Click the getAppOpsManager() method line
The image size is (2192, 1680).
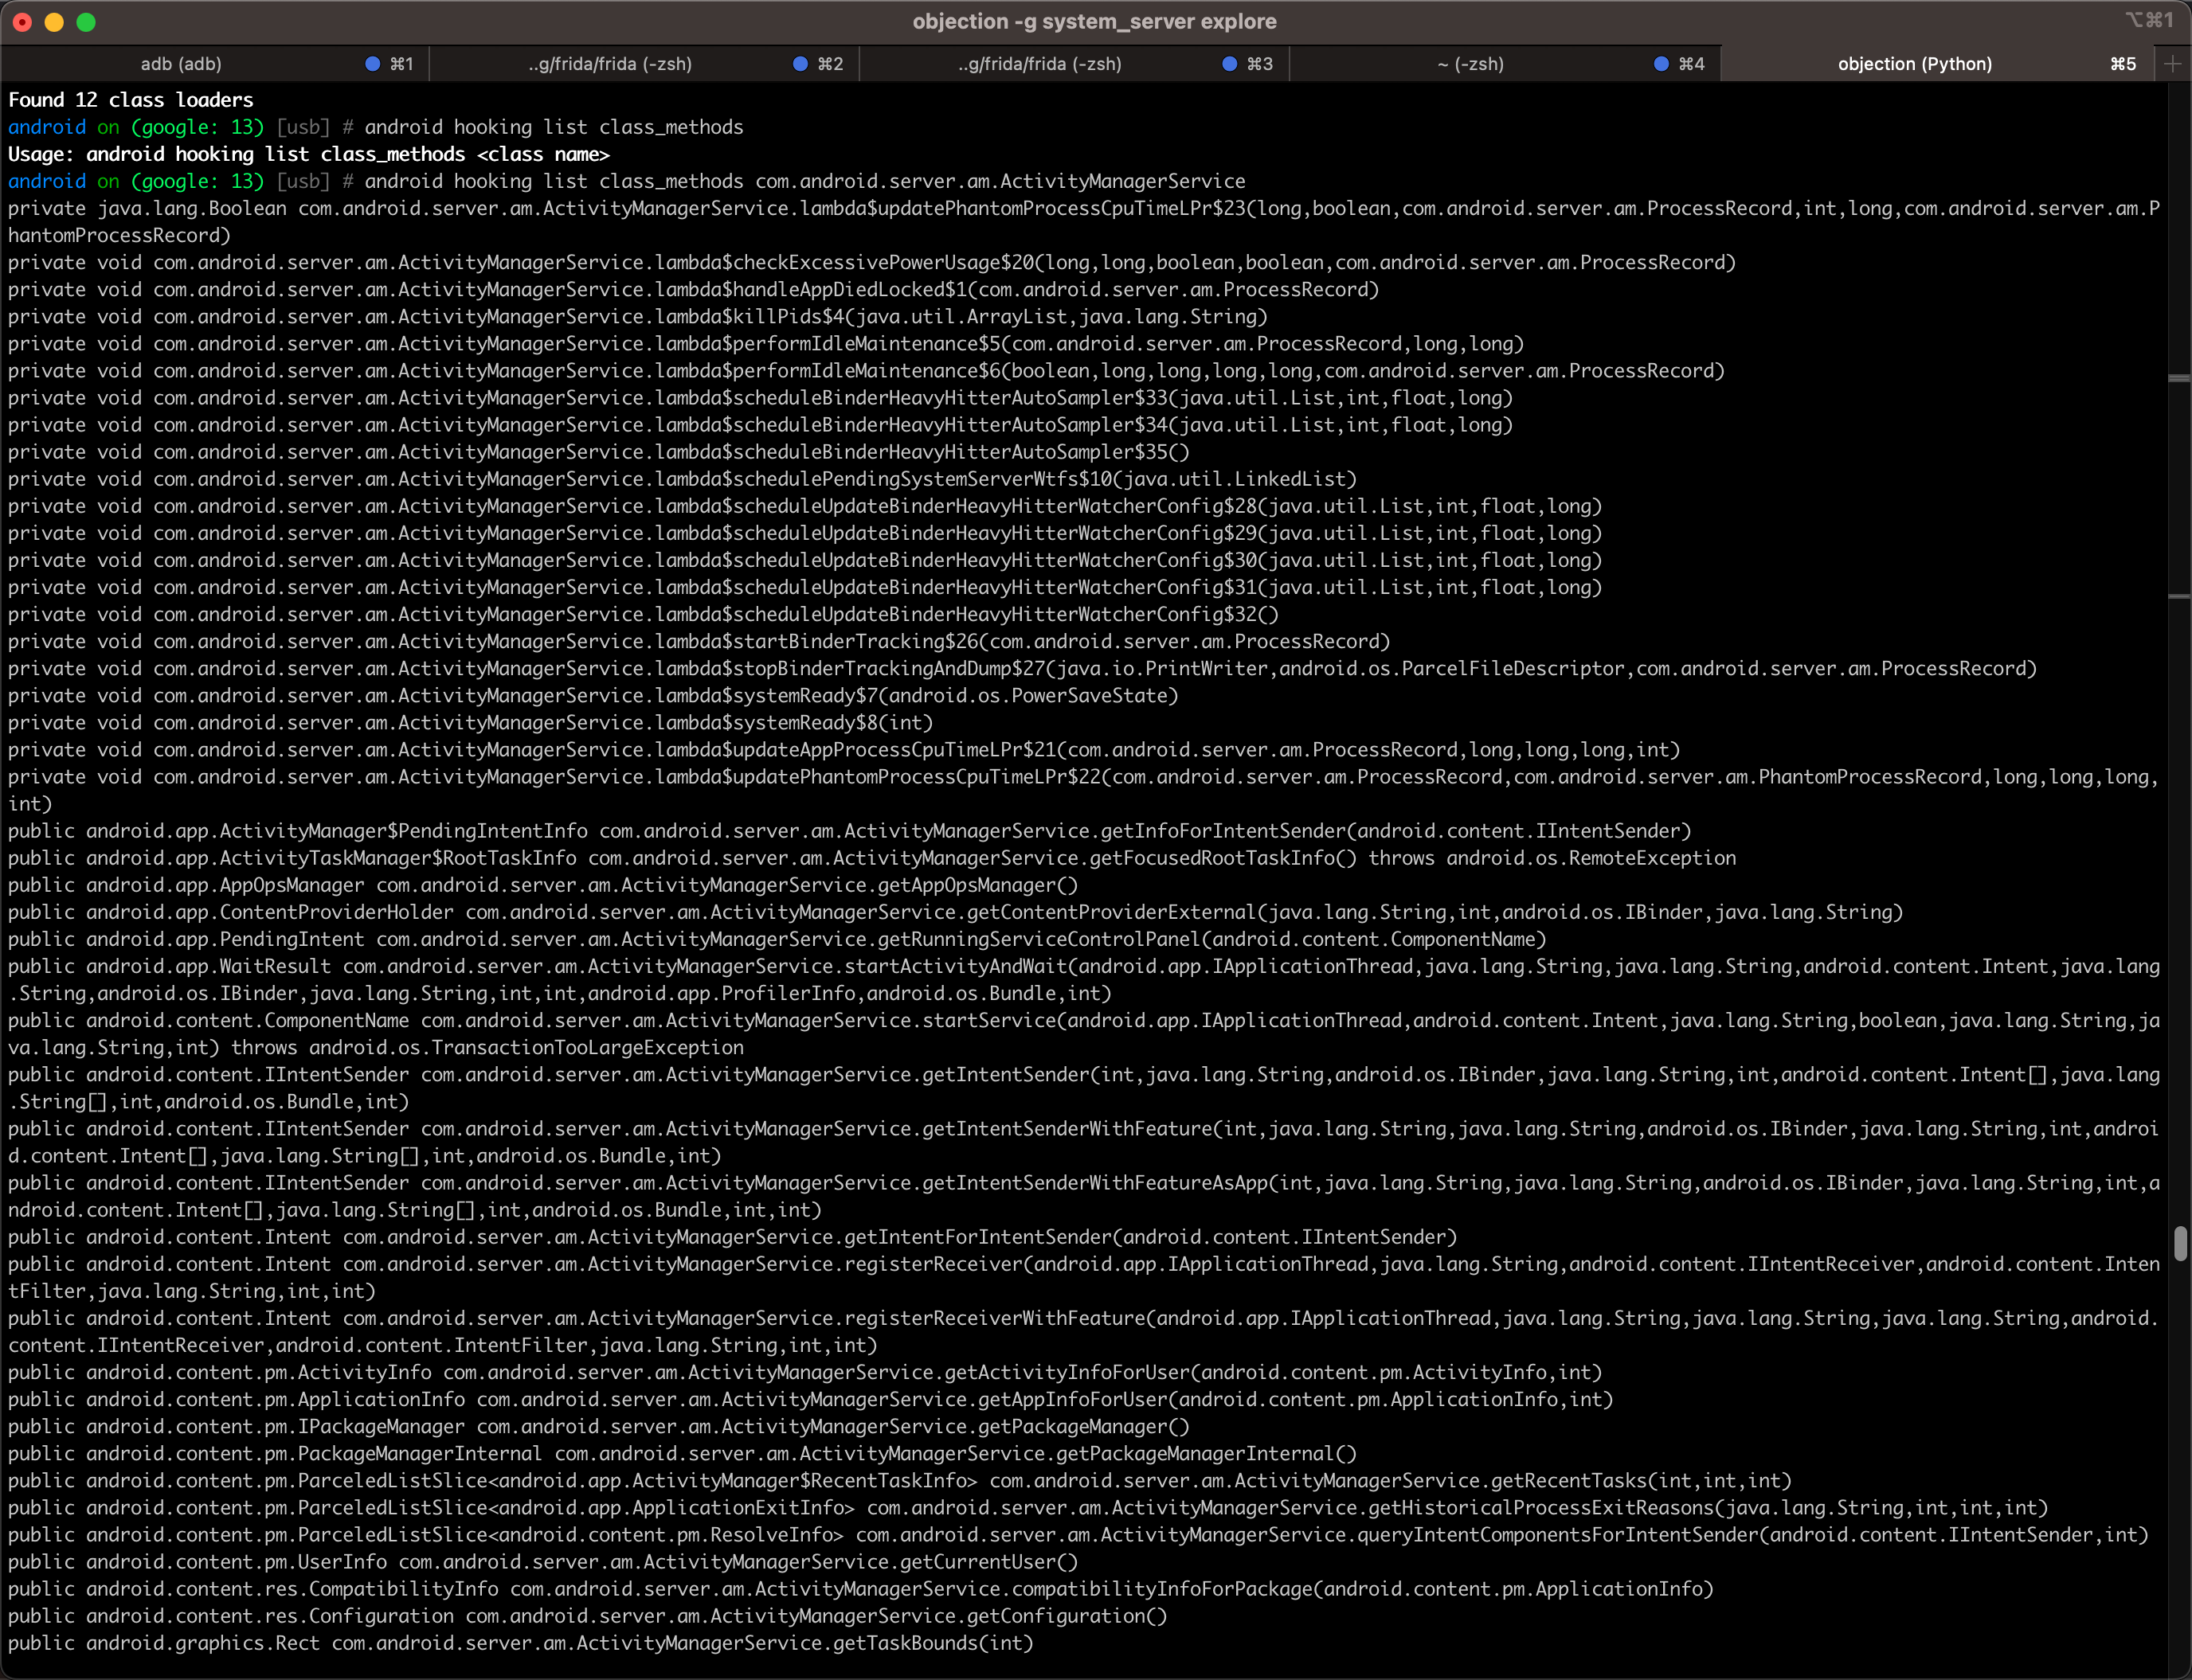click(x=543, y=885)
